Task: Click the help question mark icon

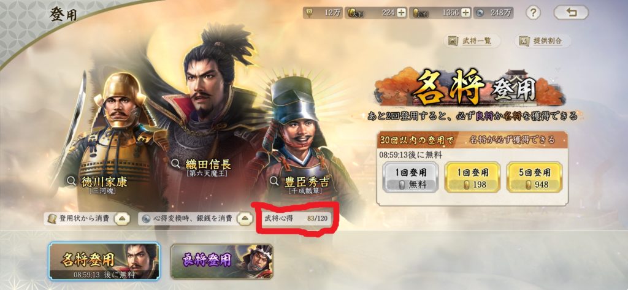Action: (x=533, y=13)
